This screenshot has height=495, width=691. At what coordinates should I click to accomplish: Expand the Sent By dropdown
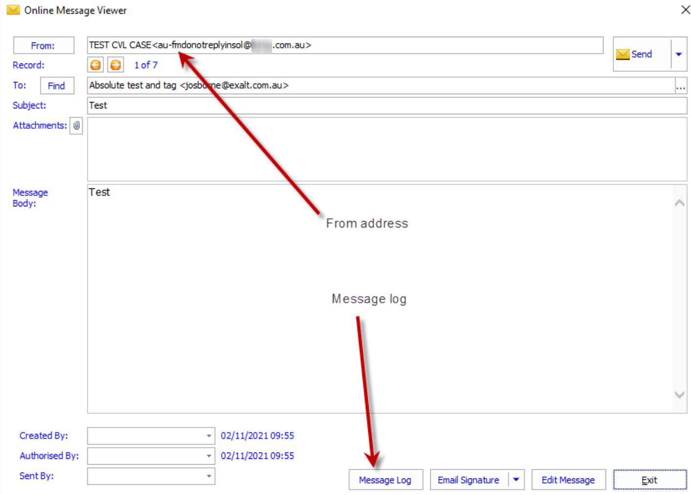(x=209, y=476)
